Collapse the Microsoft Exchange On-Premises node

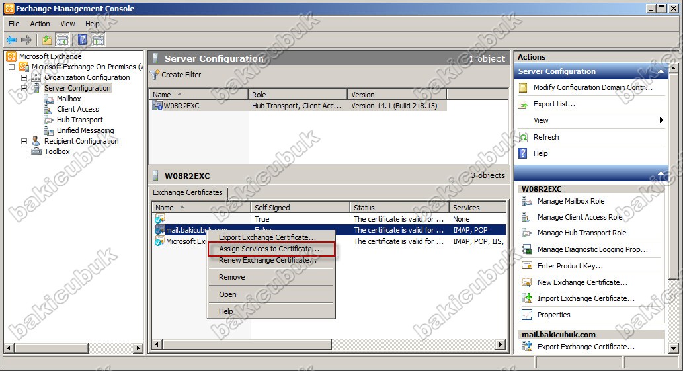coord(12,67)
